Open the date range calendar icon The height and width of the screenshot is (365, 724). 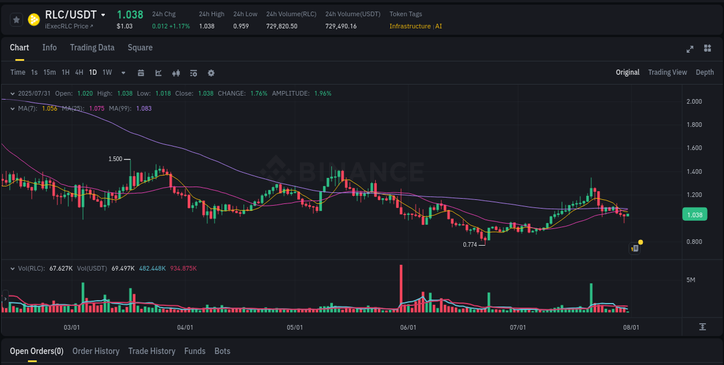point(141,72)
